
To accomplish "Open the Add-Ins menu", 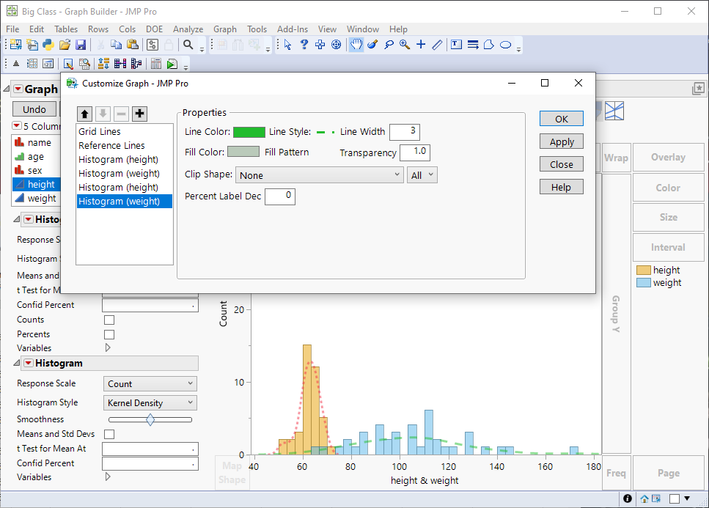I will point(293,29).
